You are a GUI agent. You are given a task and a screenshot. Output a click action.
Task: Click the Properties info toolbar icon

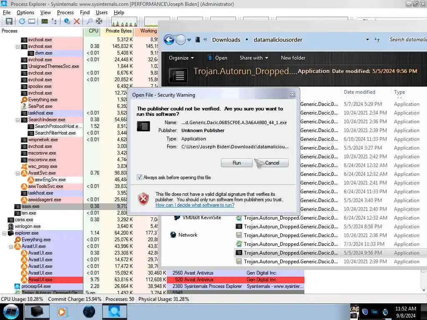(x=67, y=21)
